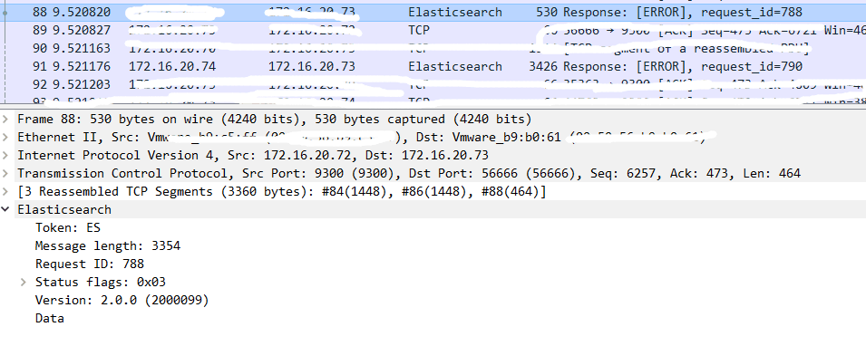866x346 pixels.
Task: Expand the Frame 88 details
Action: click(6, 120)
